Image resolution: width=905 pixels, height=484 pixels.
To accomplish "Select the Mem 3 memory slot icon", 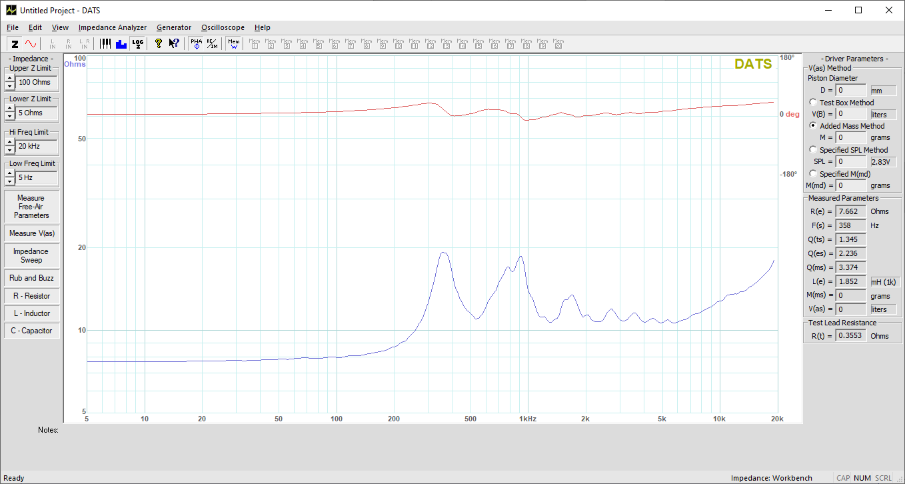I will pos(287,44).
